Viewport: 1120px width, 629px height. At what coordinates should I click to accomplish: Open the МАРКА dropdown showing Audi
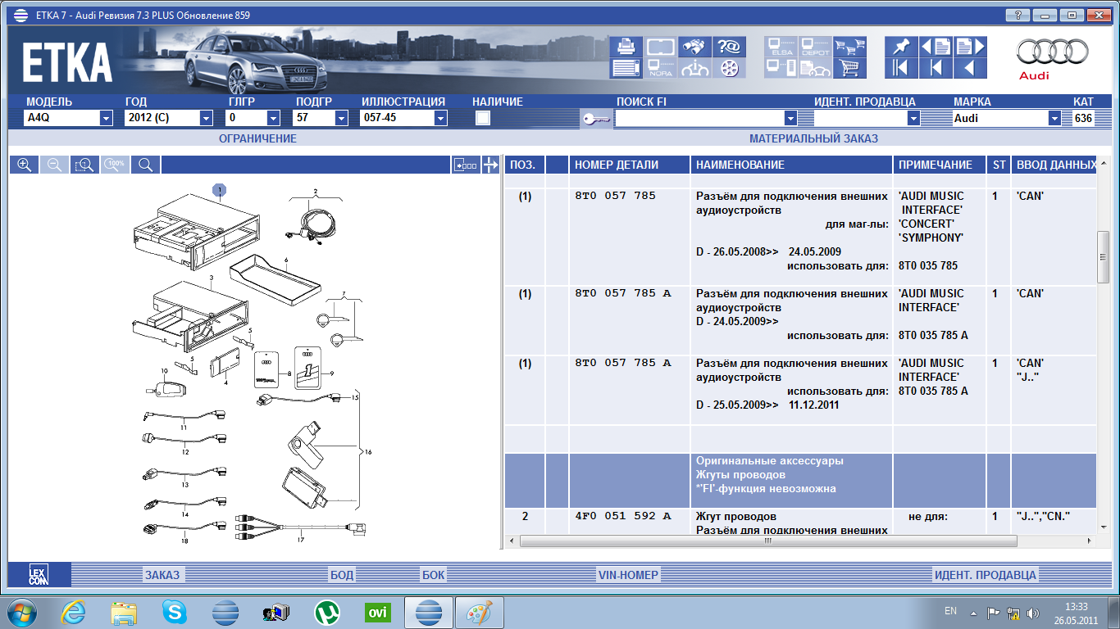(x=1054, y=118)
